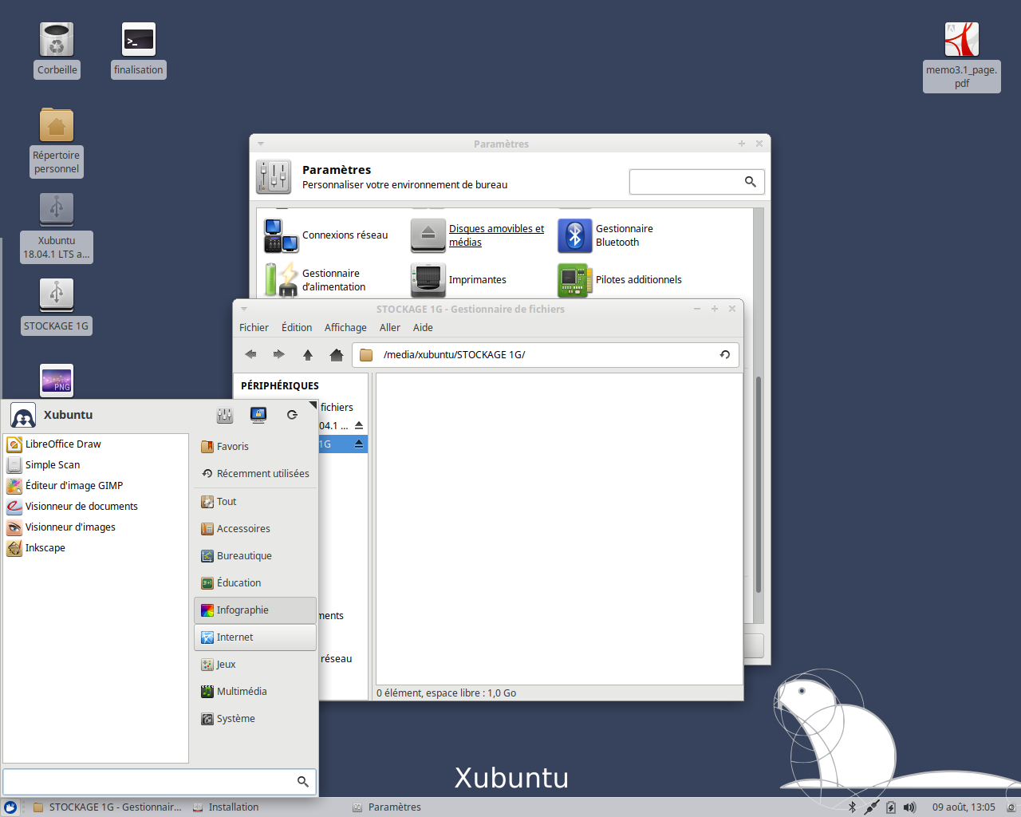Go to parent folder in file manager

point(307,354)
